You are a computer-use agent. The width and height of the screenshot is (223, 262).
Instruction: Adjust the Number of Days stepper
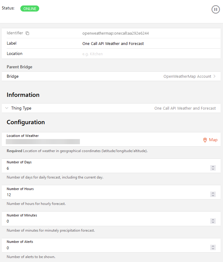click(213, 168)
